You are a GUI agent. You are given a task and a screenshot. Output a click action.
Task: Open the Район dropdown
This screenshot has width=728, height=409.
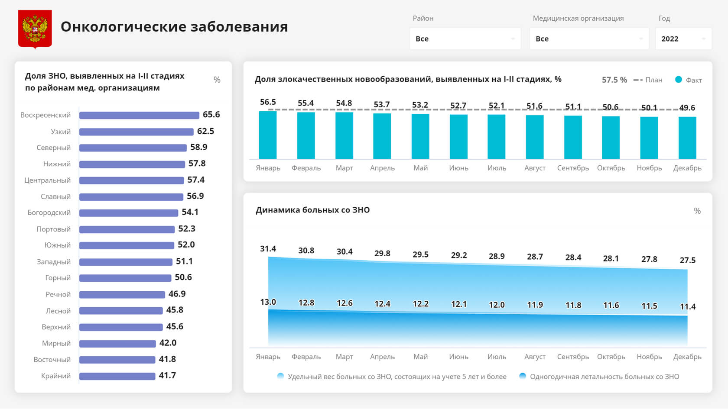coord(465,39)
